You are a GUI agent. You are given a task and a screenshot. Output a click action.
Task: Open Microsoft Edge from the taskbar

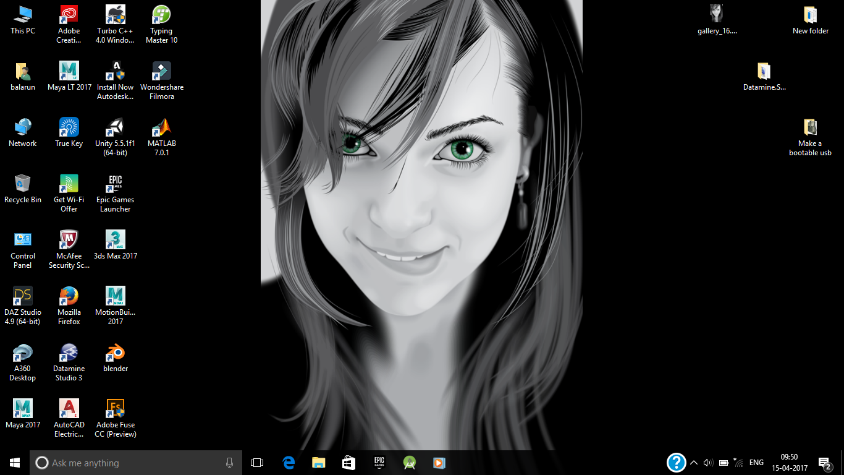pyautogui.click(x=289, y=463)
